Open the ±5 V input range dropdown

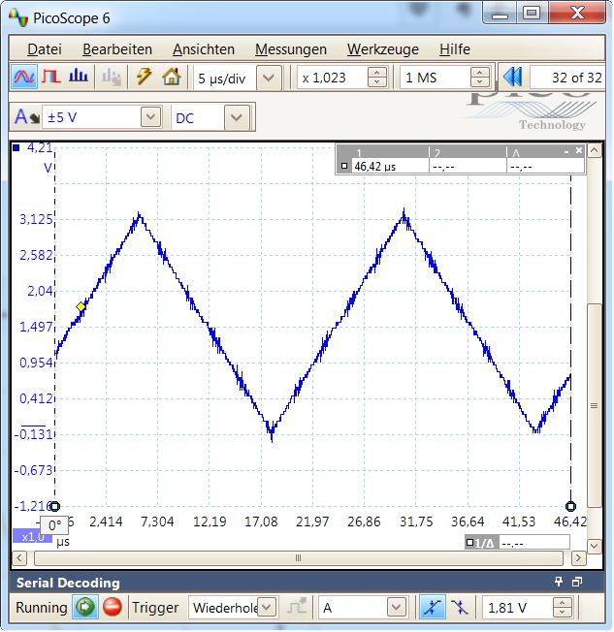pos(150,117)
